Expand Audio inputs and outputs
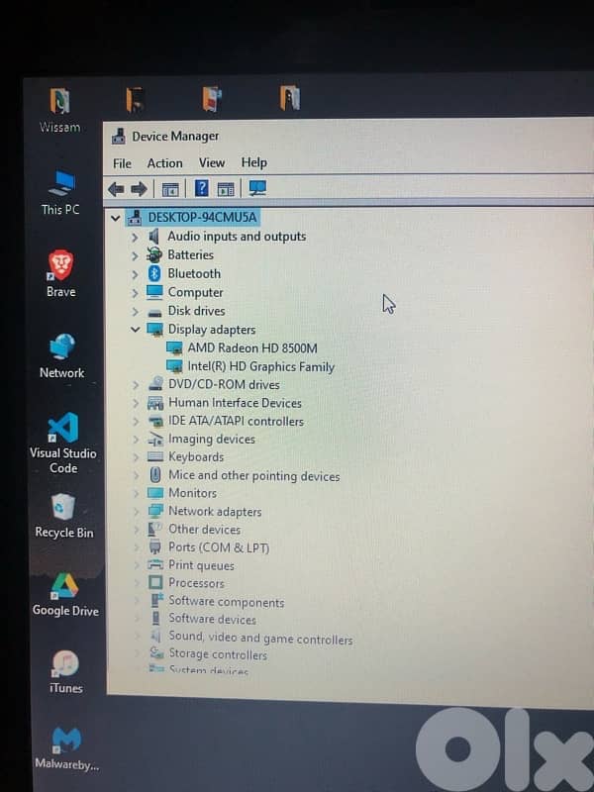Viewport: 594px width, 792px height. click(135, 237)
